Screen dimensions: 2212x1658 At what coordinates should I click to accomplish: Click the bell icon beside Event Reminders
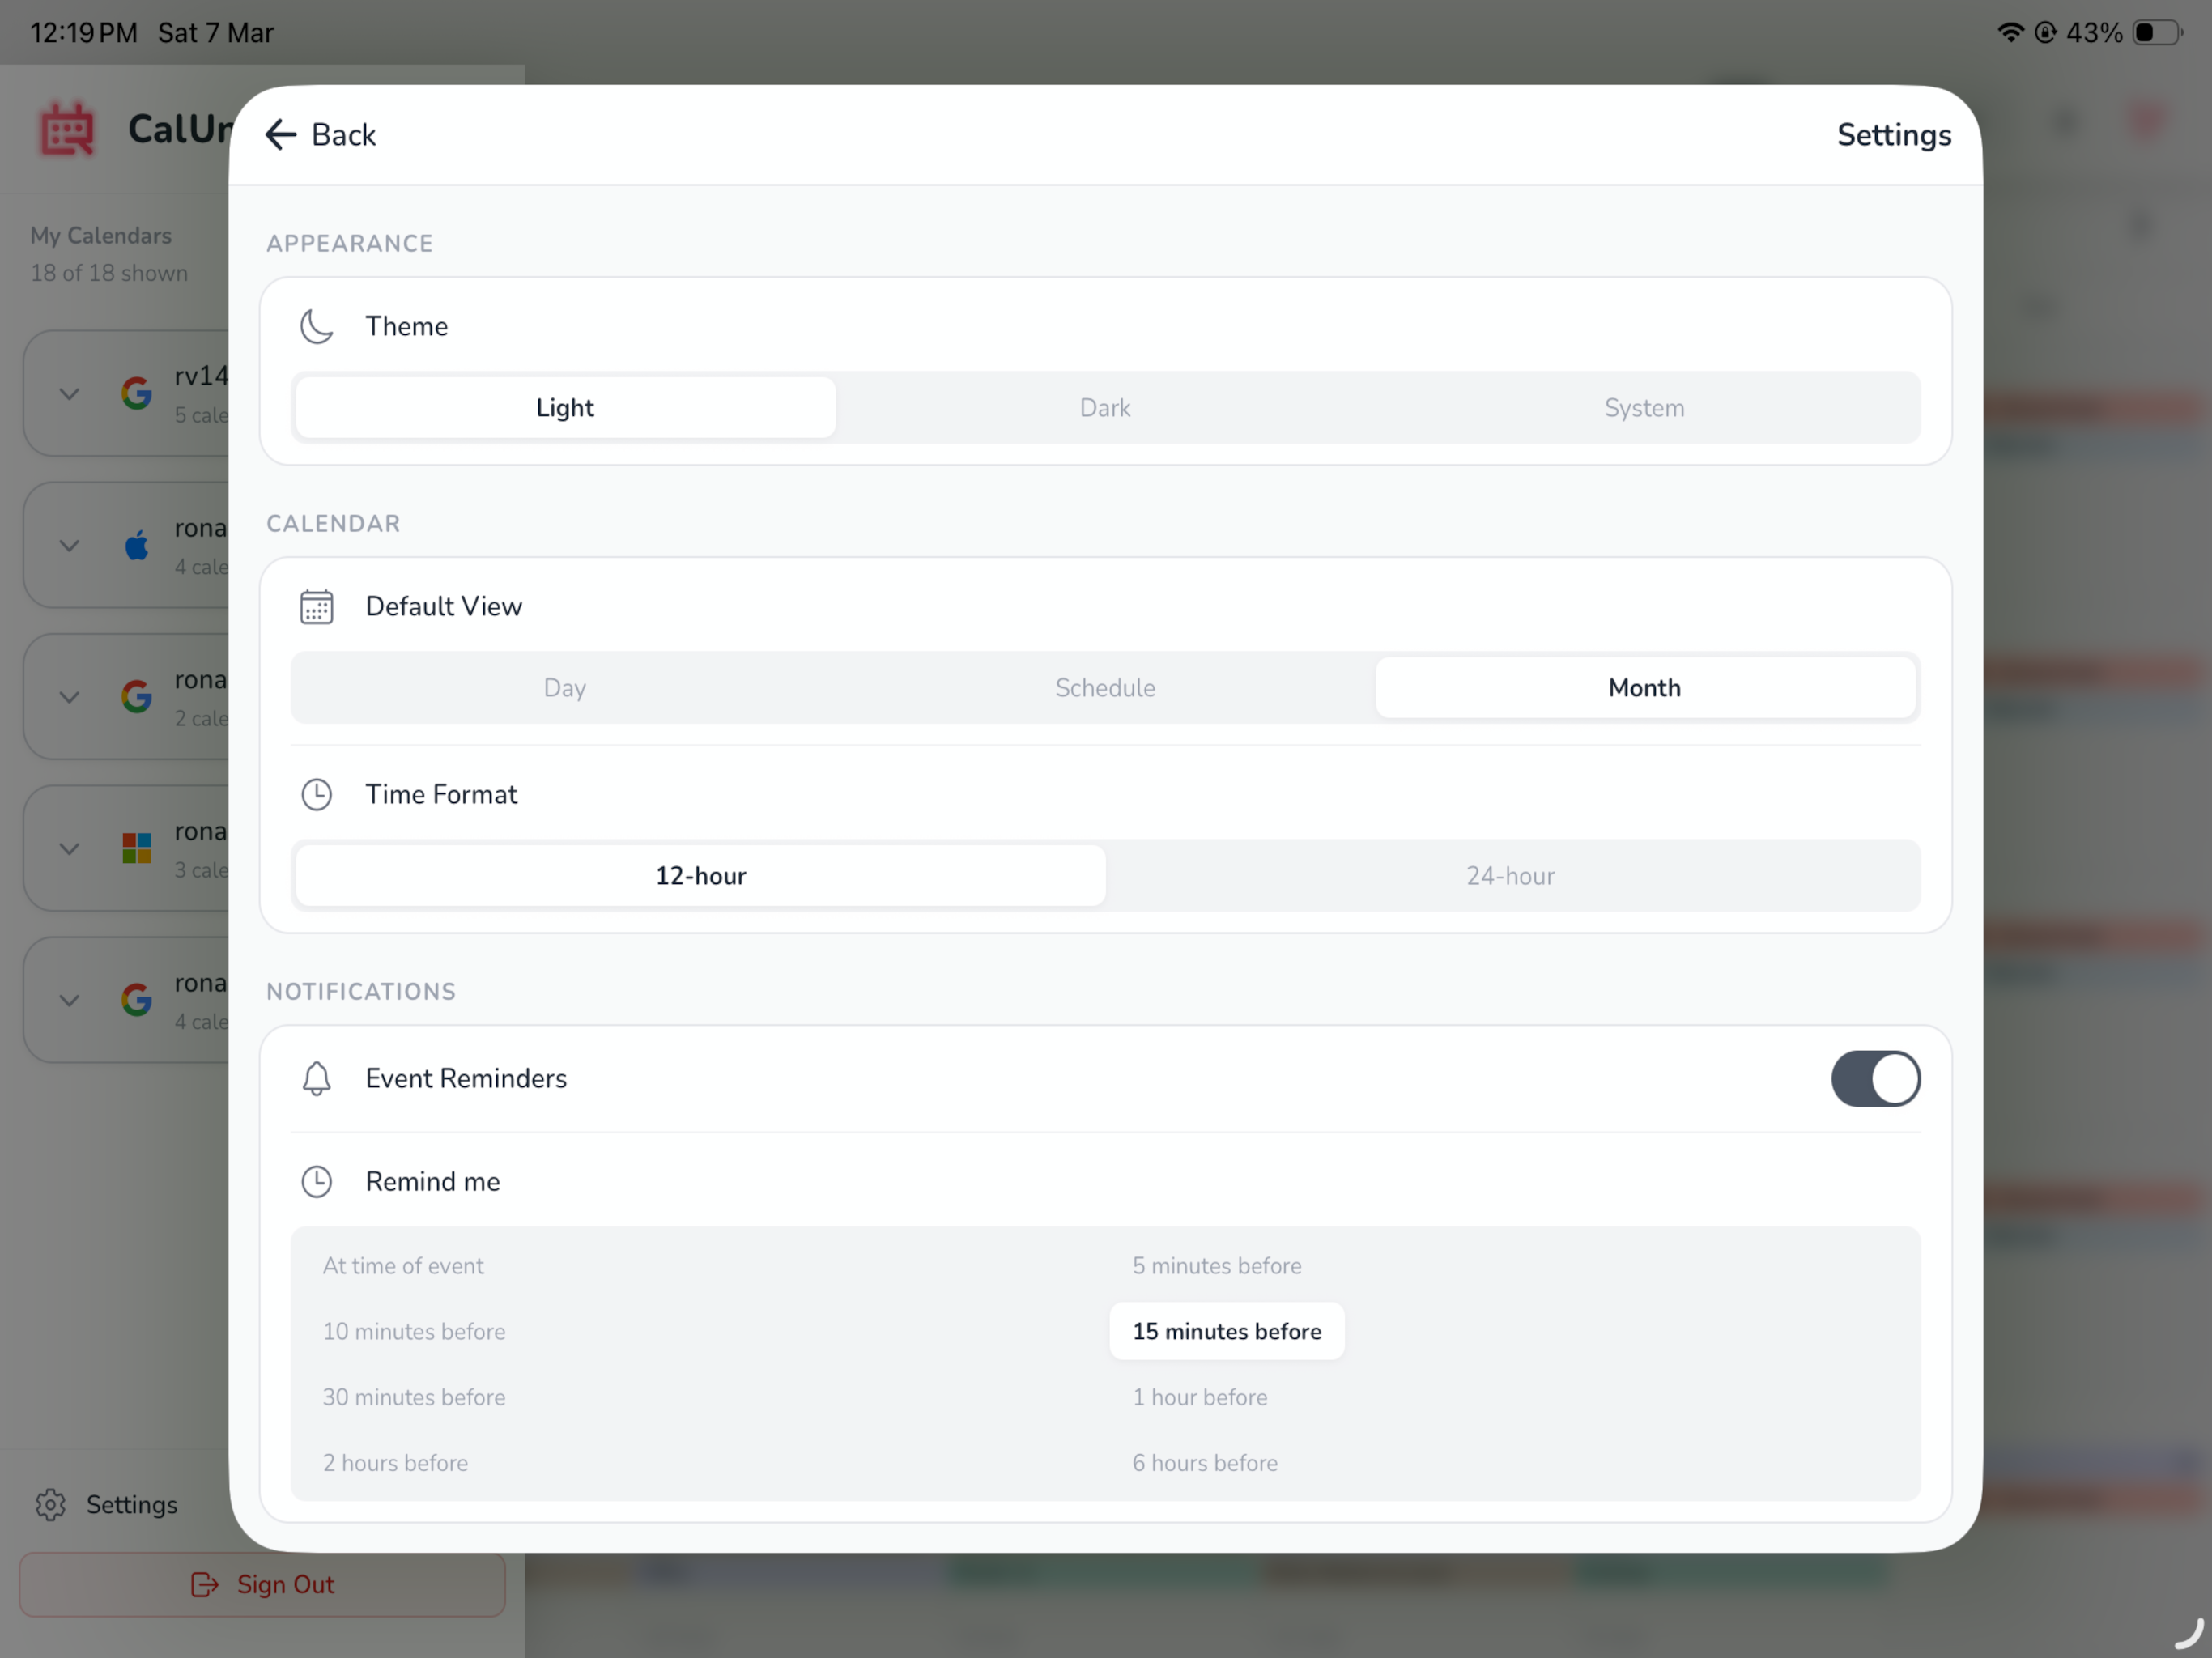pyautogui.click(x=317, y=1079)
